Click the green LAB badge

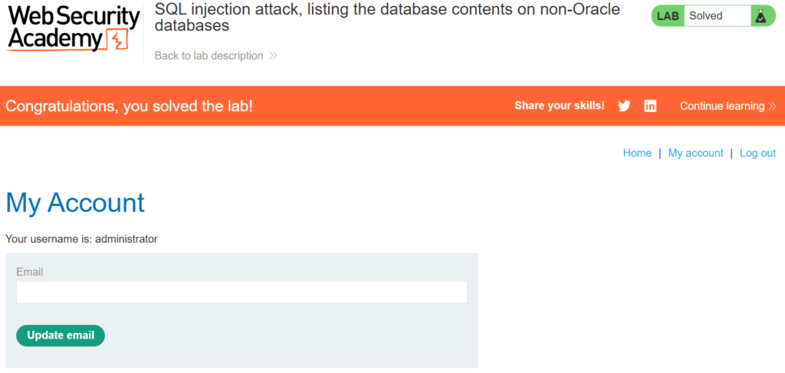(668, 16)
